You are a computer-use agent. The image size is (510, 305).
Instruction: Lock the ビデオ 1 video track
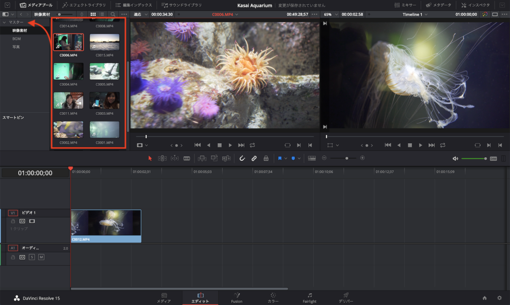tap(13, 221)
